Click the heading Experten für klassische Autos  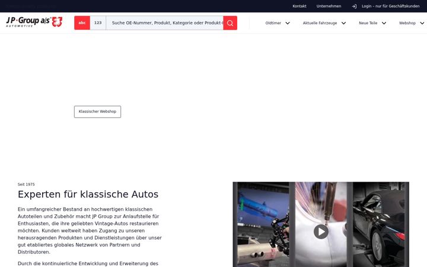click(88, 194)
